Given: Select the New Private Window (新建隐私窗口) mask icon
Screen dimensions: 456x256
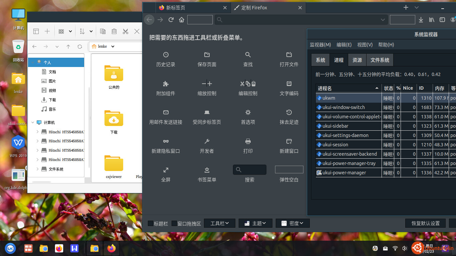Looking at the screenshot, I should click(x=166, y=141).
